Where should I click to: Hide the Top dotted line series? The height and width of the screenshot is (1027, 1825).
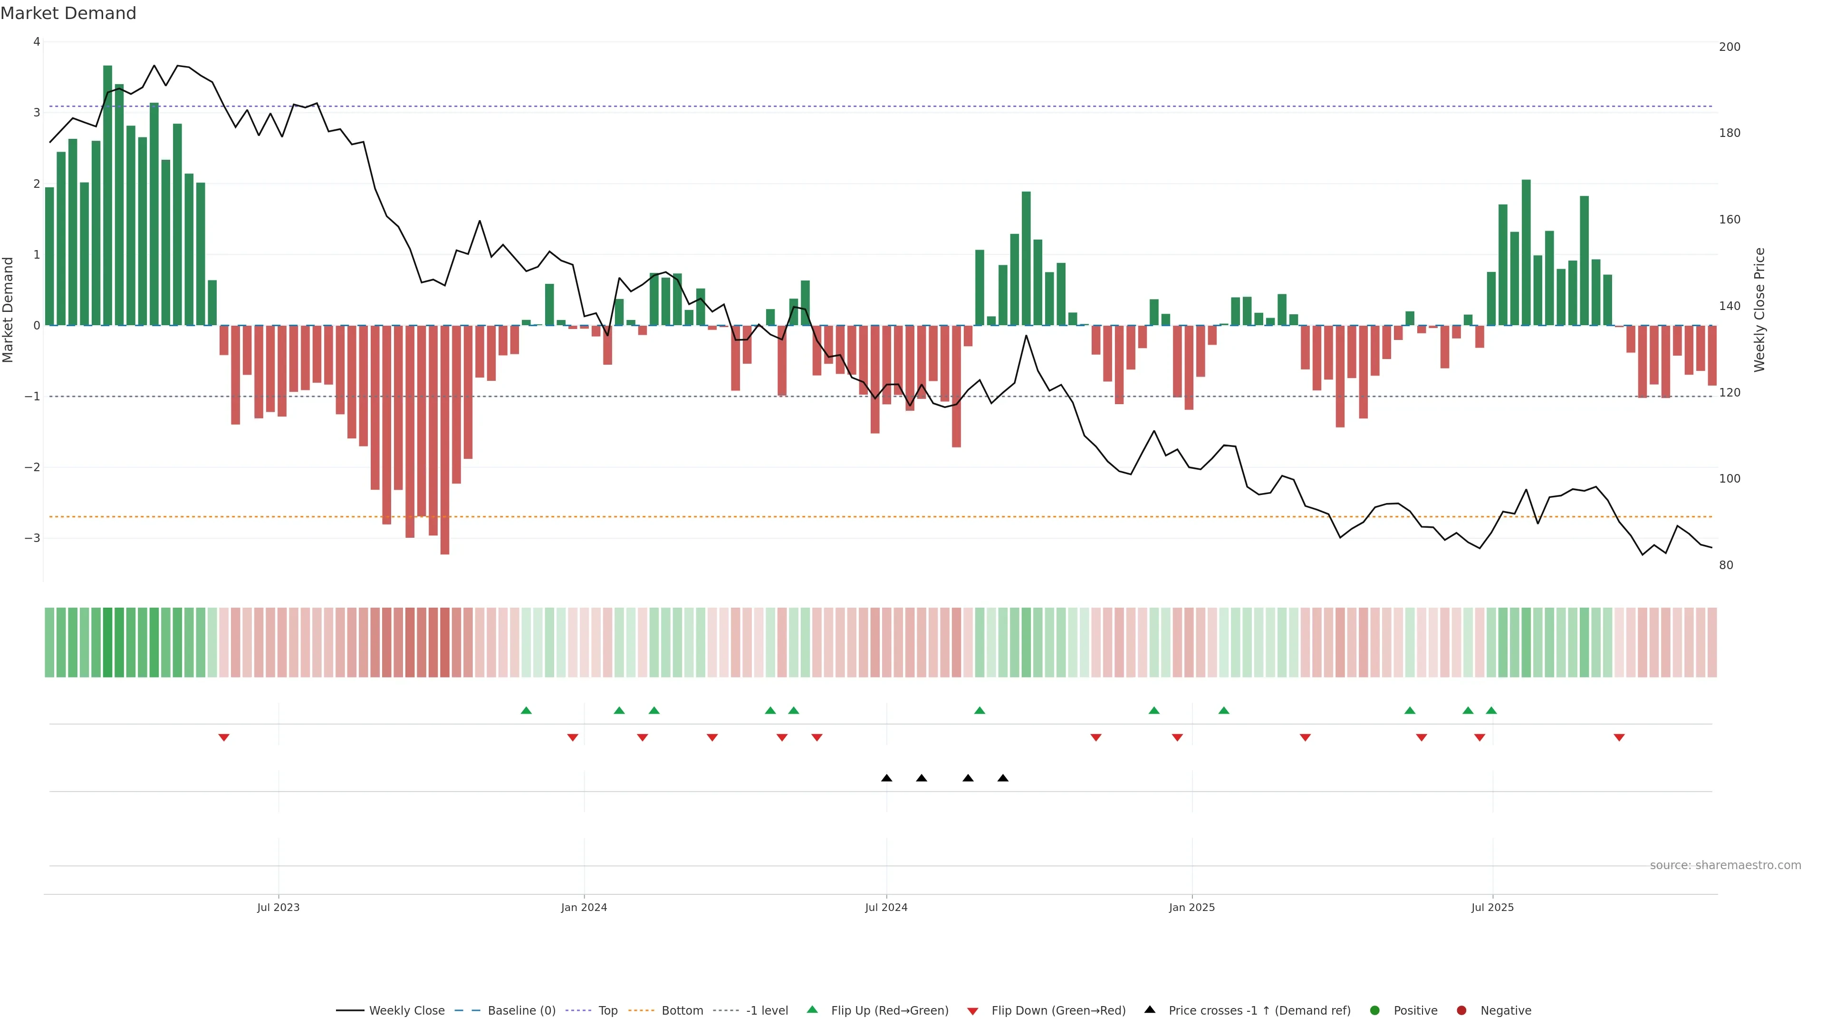pyautogui.click(x=607, y=1011)
